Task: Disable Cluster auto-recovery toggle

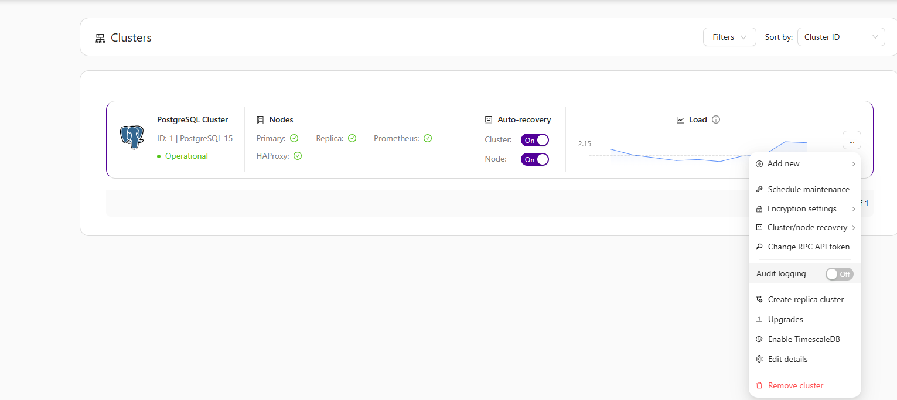Action: 534,140
